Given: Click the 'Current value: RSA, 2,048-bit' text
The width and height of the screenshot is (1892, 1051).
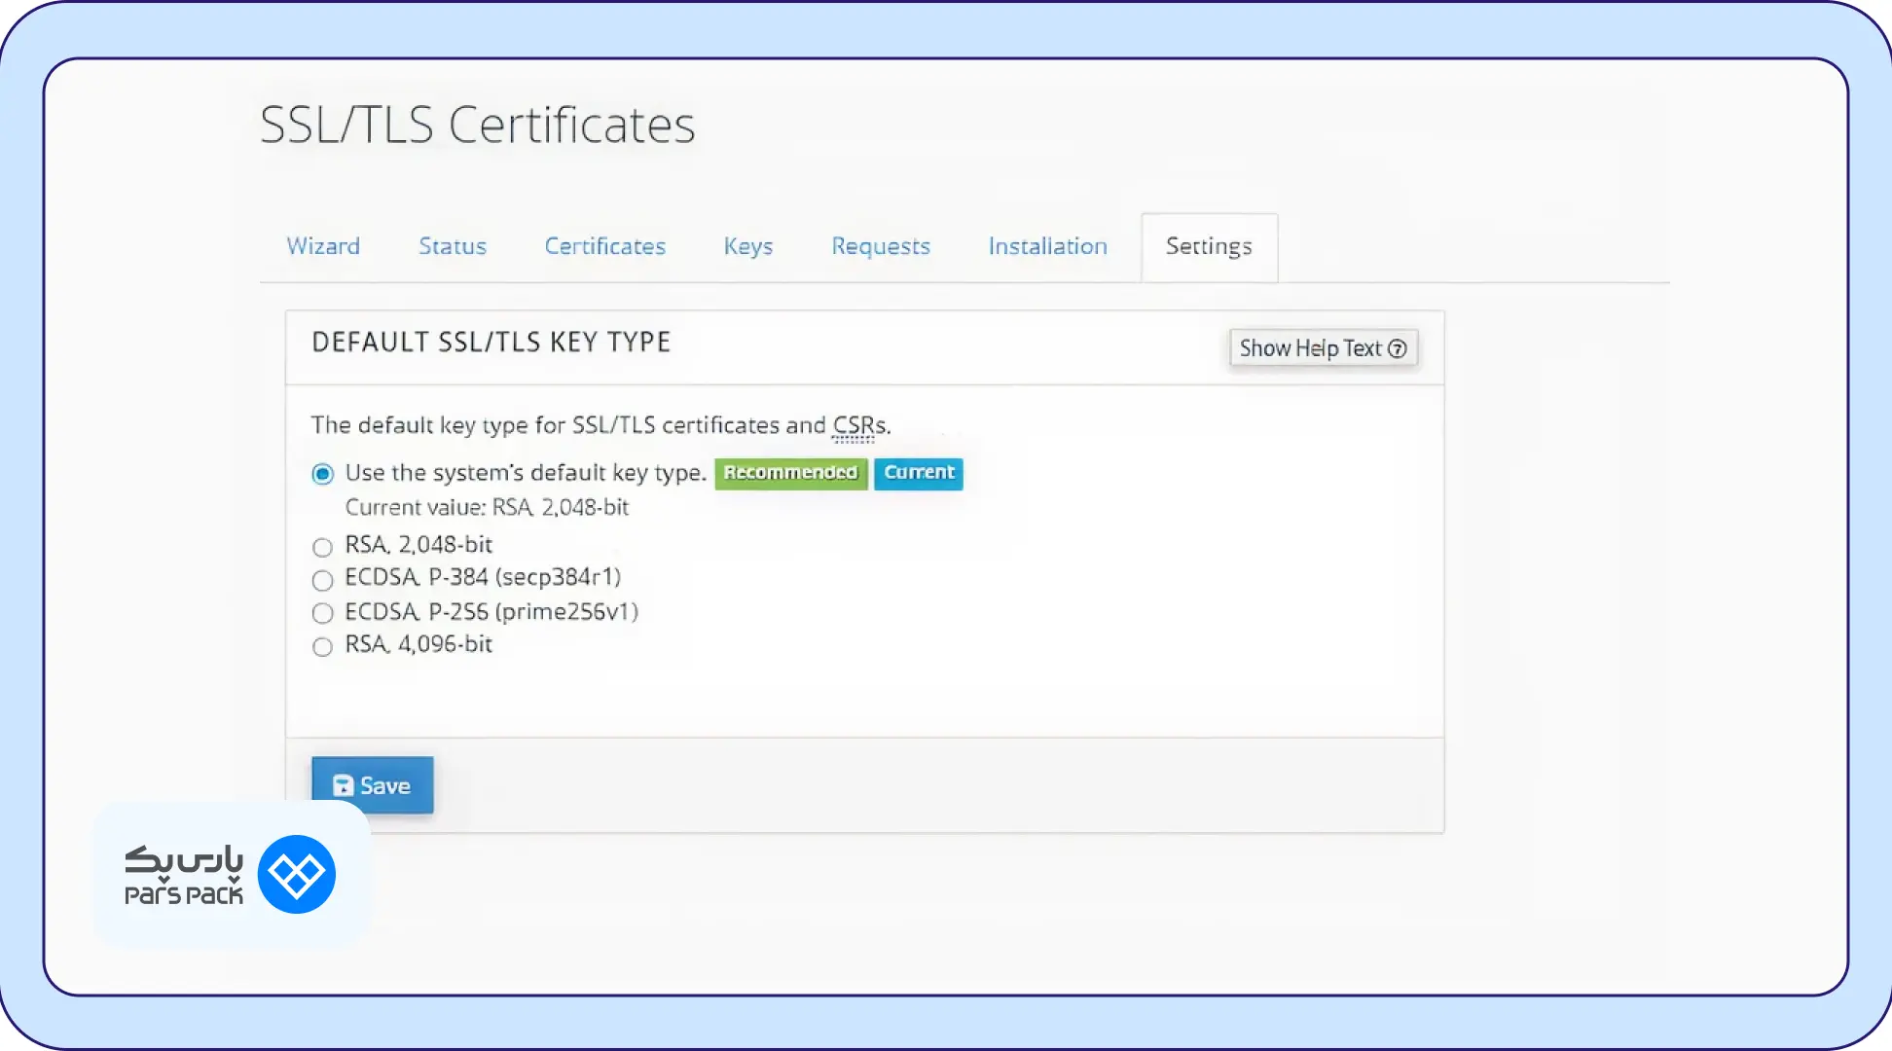Looking at the screenshot, I should 487,507.
